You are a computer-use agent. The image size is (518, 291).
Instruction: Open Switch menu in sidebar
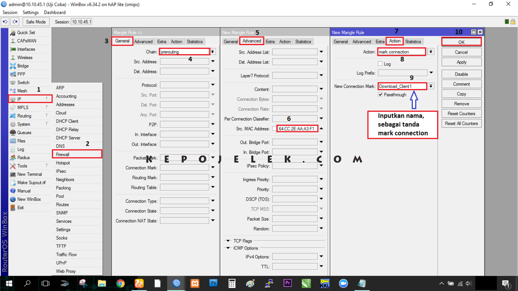[x=23, y=83]
